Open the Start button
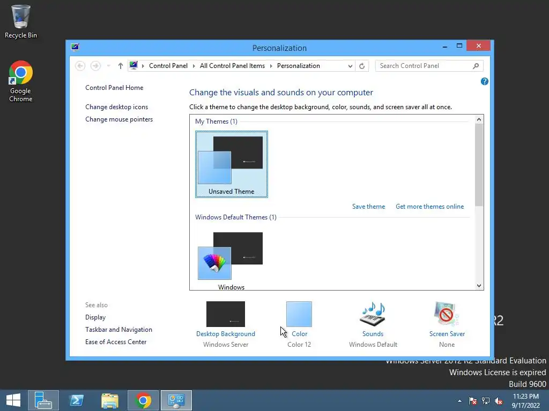This screenshot has width=549, height=411. 13,400
